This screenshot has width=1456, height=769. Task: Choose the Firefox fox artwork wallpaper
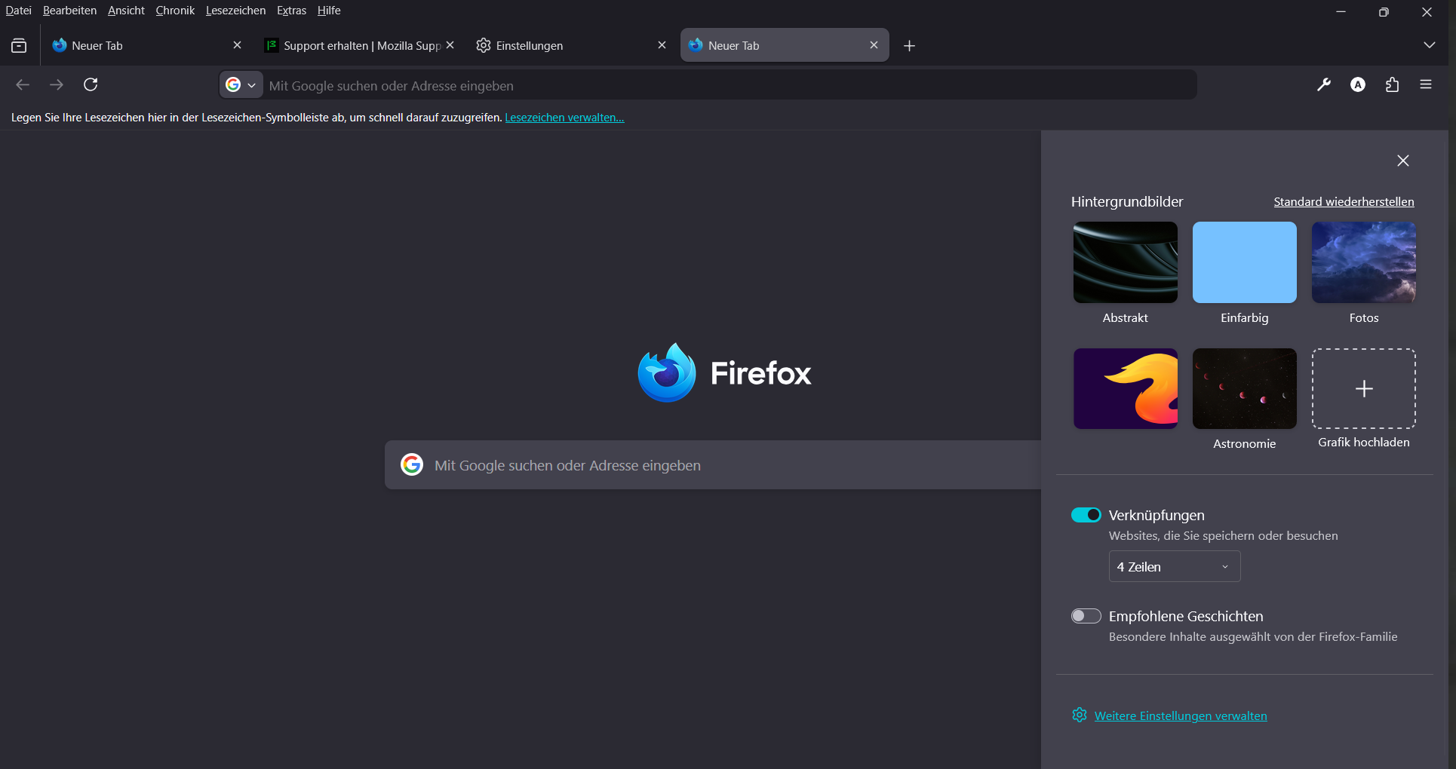click(1126, 388)
